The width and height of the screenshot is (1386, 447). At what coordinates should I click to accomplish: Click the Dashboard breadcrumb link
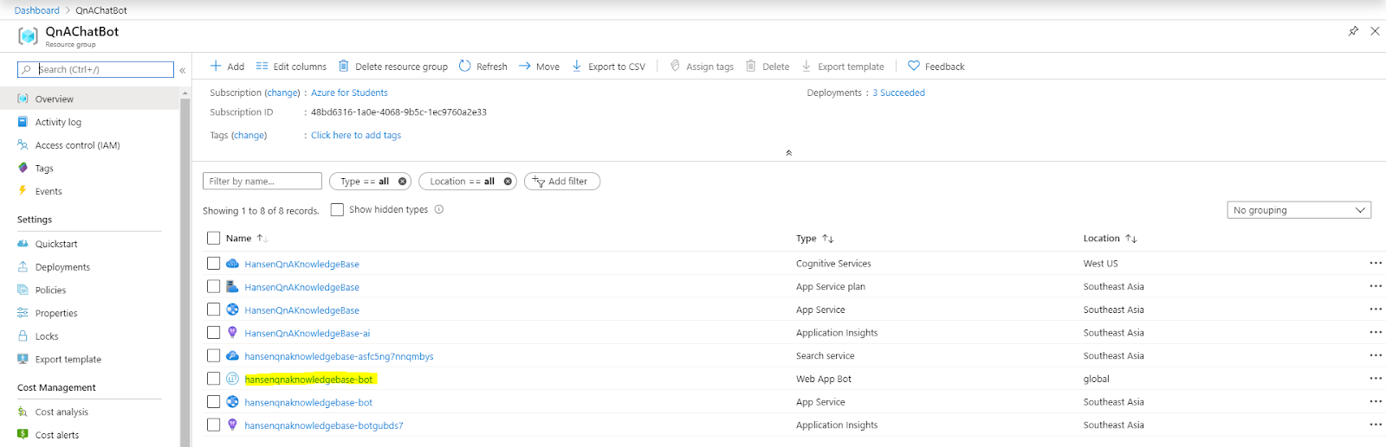coord(36,10)
